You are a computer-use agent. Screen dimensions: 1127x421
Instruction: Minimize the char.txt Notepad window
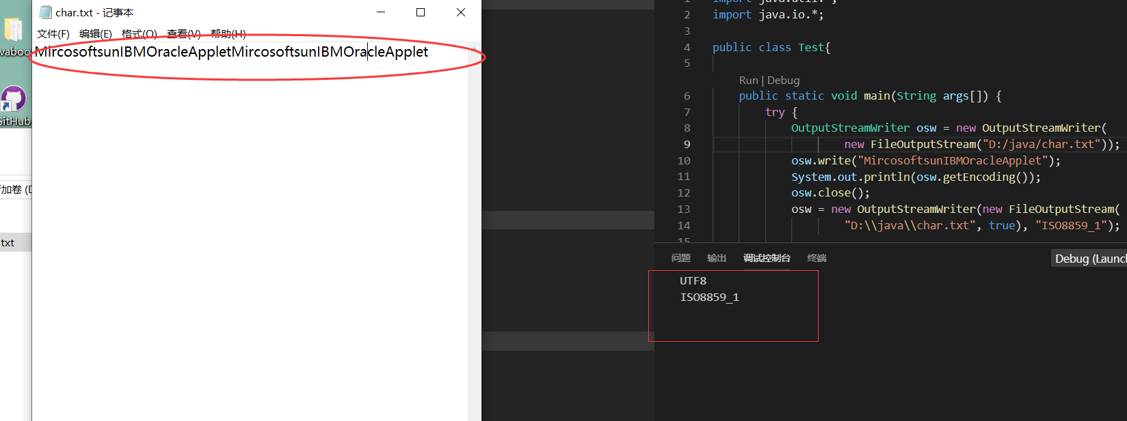coord(381,12)
